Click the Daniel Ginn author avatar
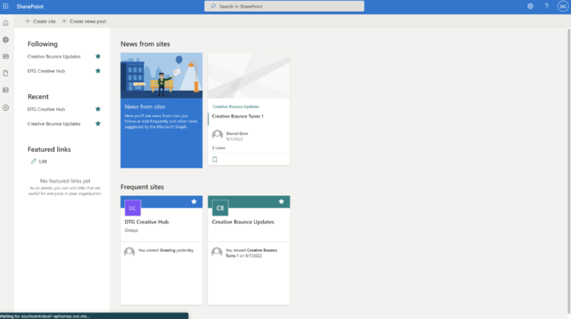The image size is (571, 319). [x=218, y=135]
